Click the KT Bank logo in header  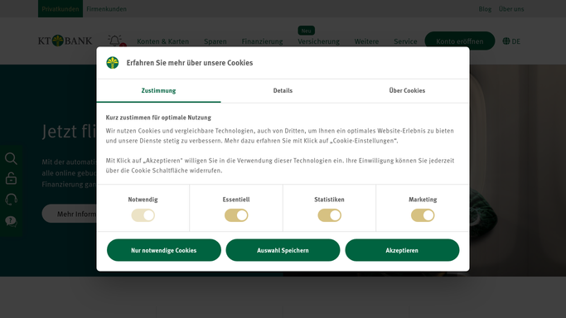tap(65, 41)
